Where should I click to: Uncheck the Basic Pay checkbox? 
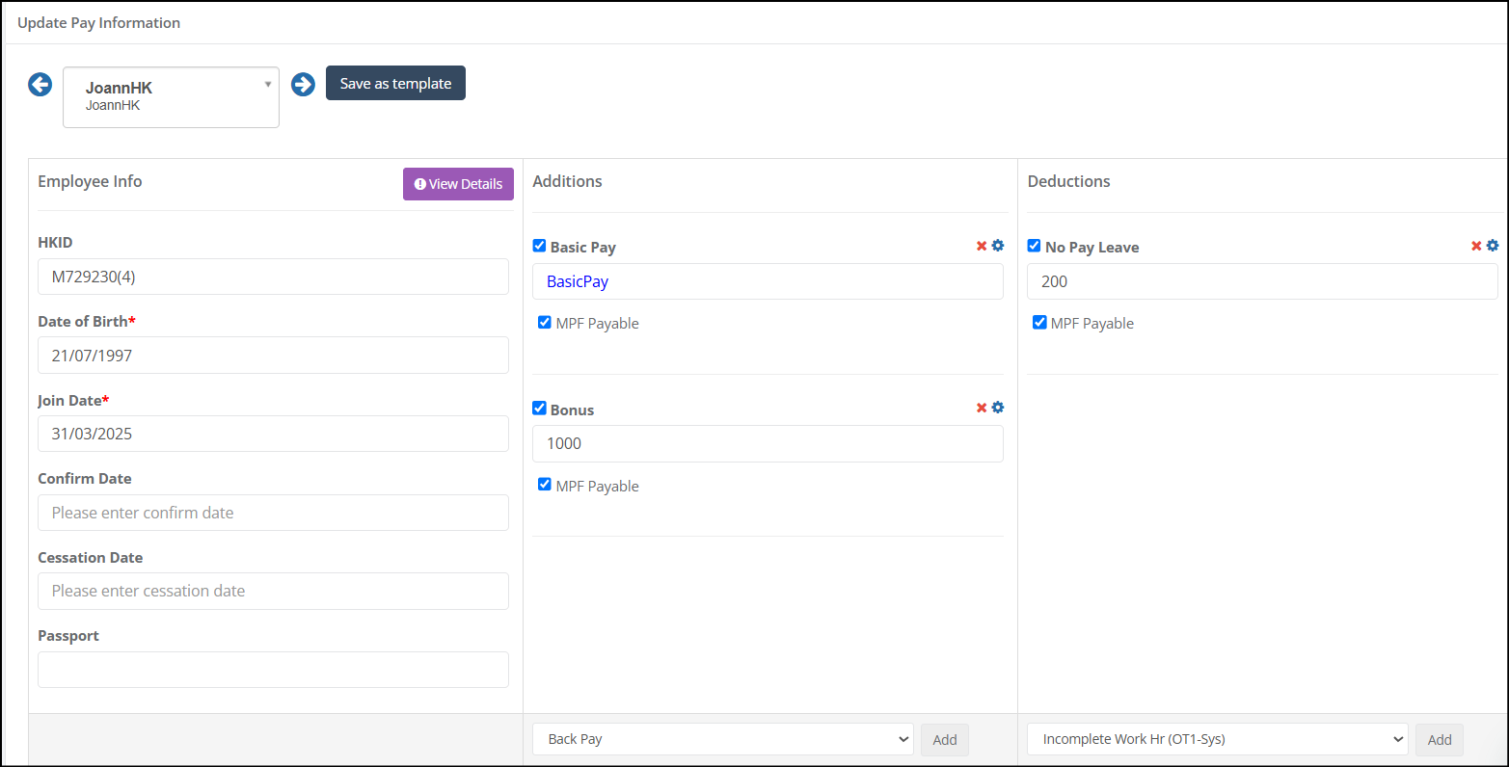click(539, 246)
